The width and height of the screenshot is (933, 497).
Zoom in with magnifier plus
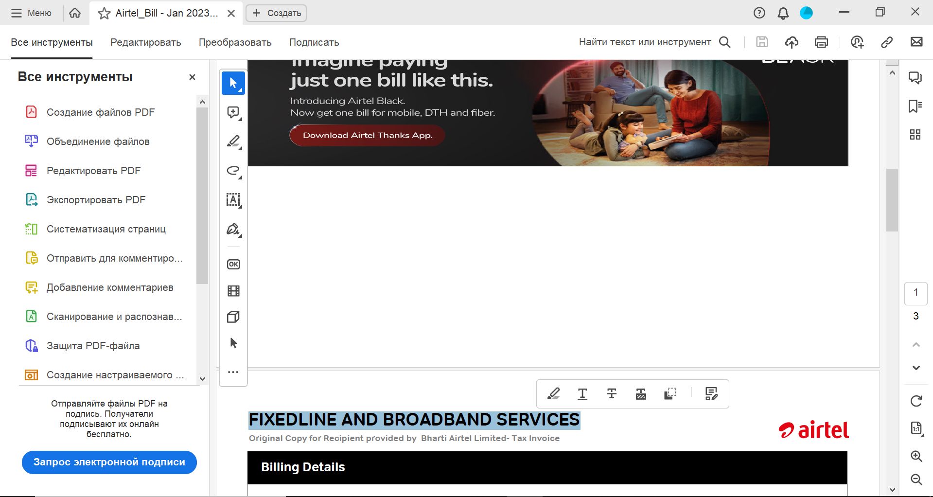pyautogui.click(x=916, y=456)
